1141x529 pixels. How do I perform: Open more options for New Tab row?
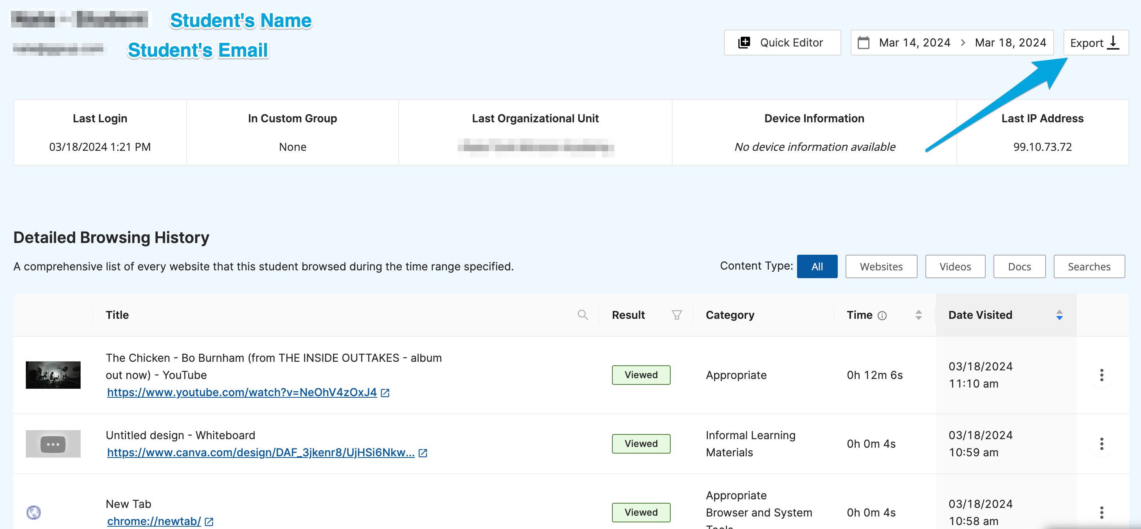point(1101,512)
